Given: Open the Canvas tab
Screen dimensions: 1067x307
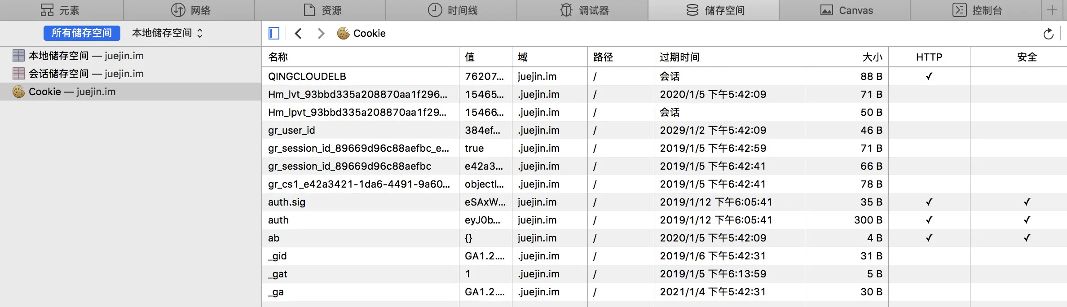Looking at the screenshot, I should 845,10.
